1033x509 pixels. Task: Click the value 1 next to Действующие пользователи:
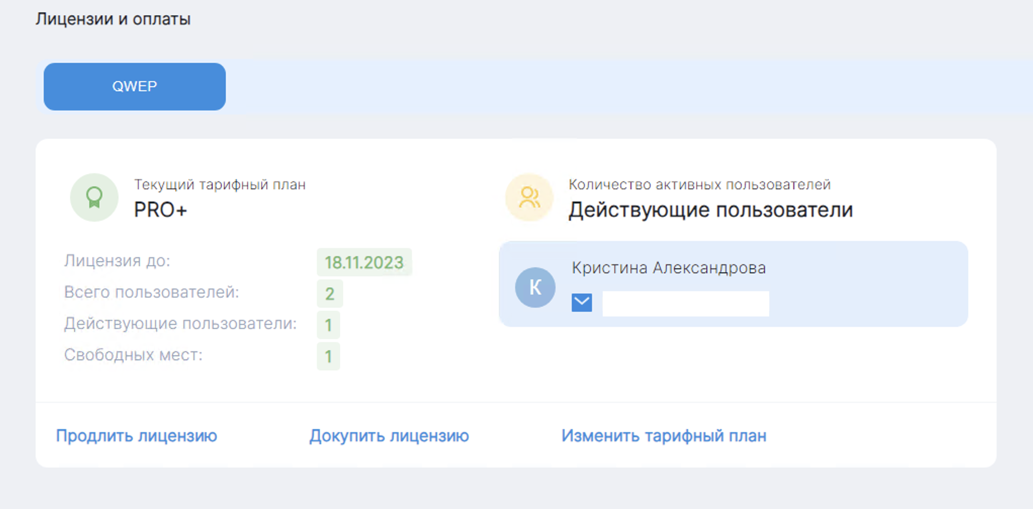(328, 325)
